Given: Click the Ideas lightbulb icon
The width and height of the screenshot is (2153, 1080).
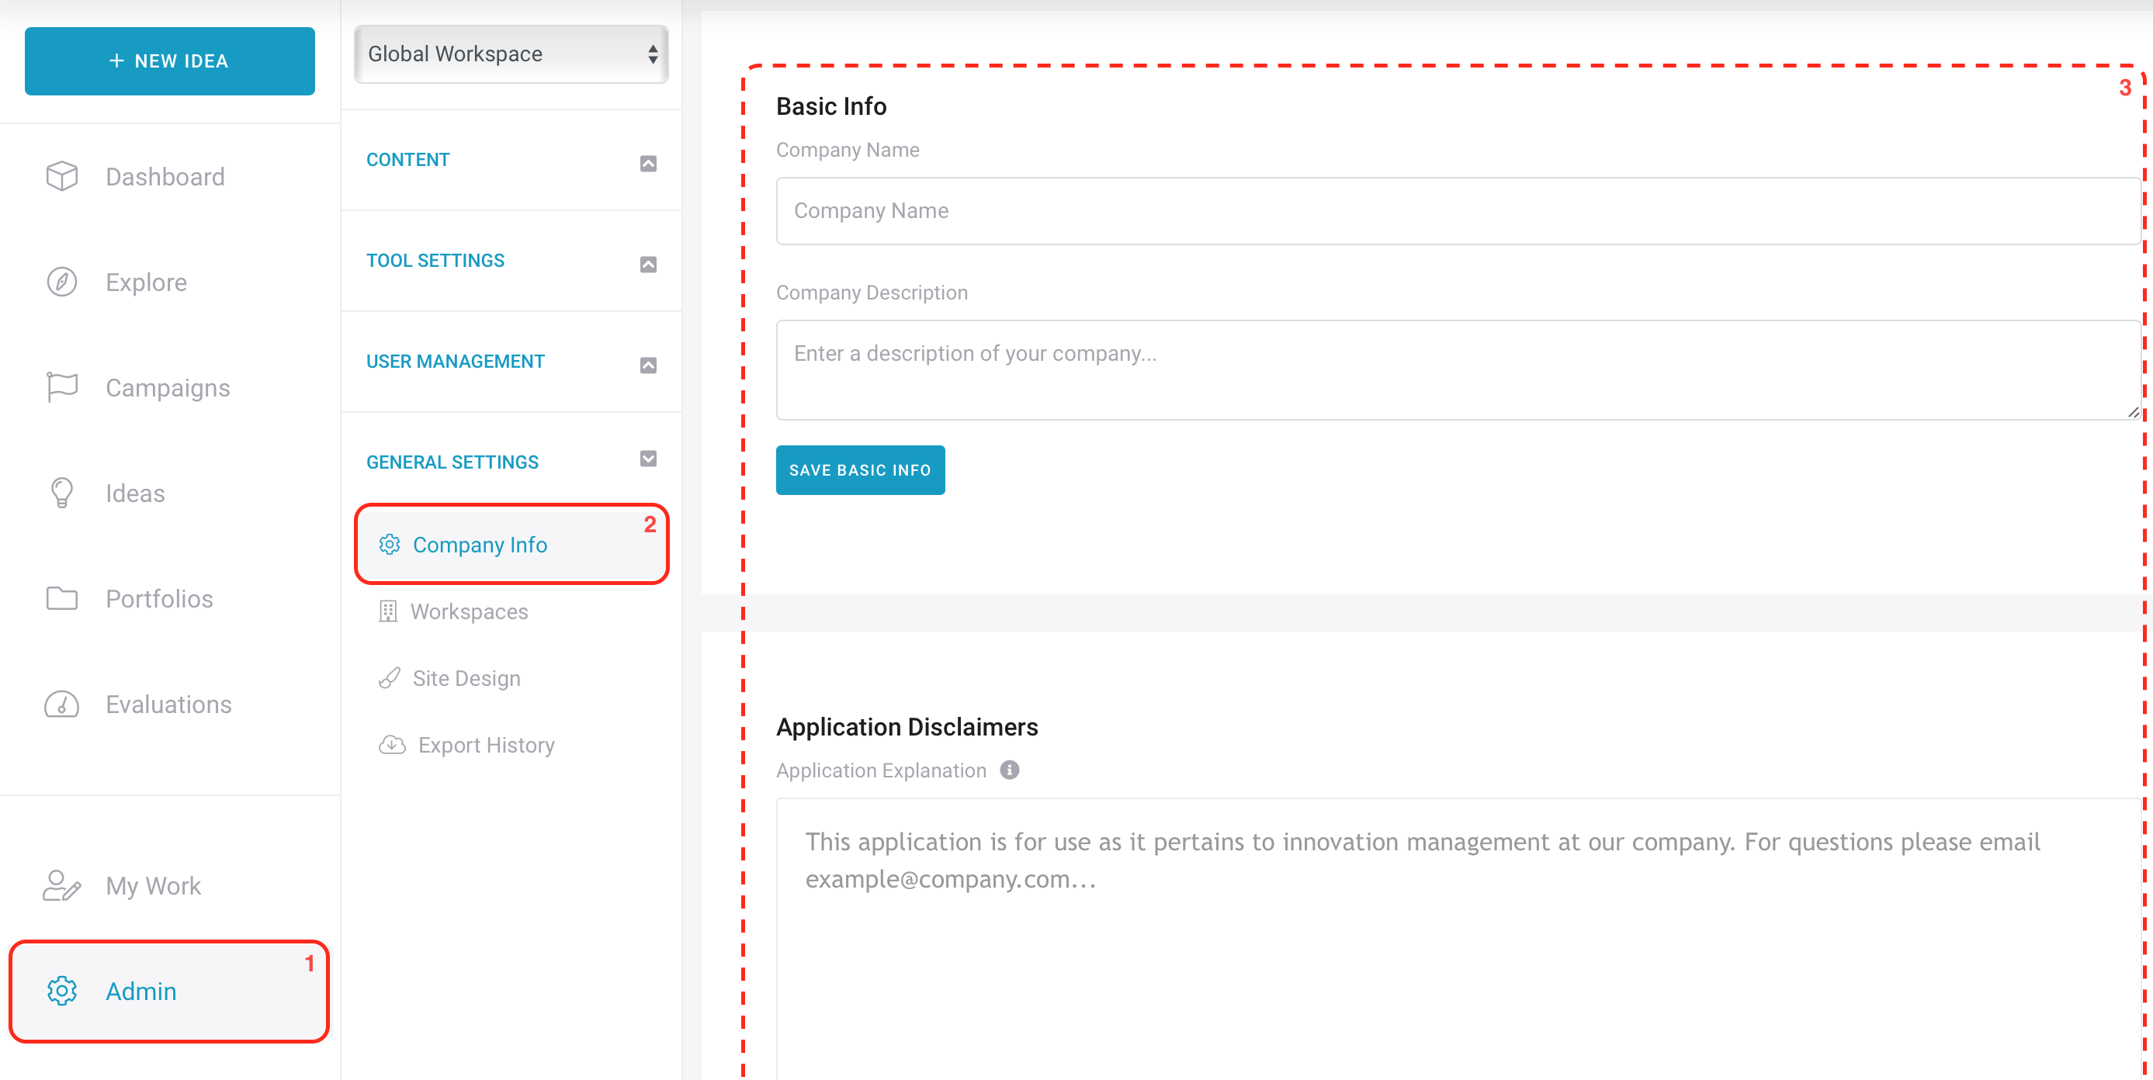Looking at the screenshot, I should (62, 493).
